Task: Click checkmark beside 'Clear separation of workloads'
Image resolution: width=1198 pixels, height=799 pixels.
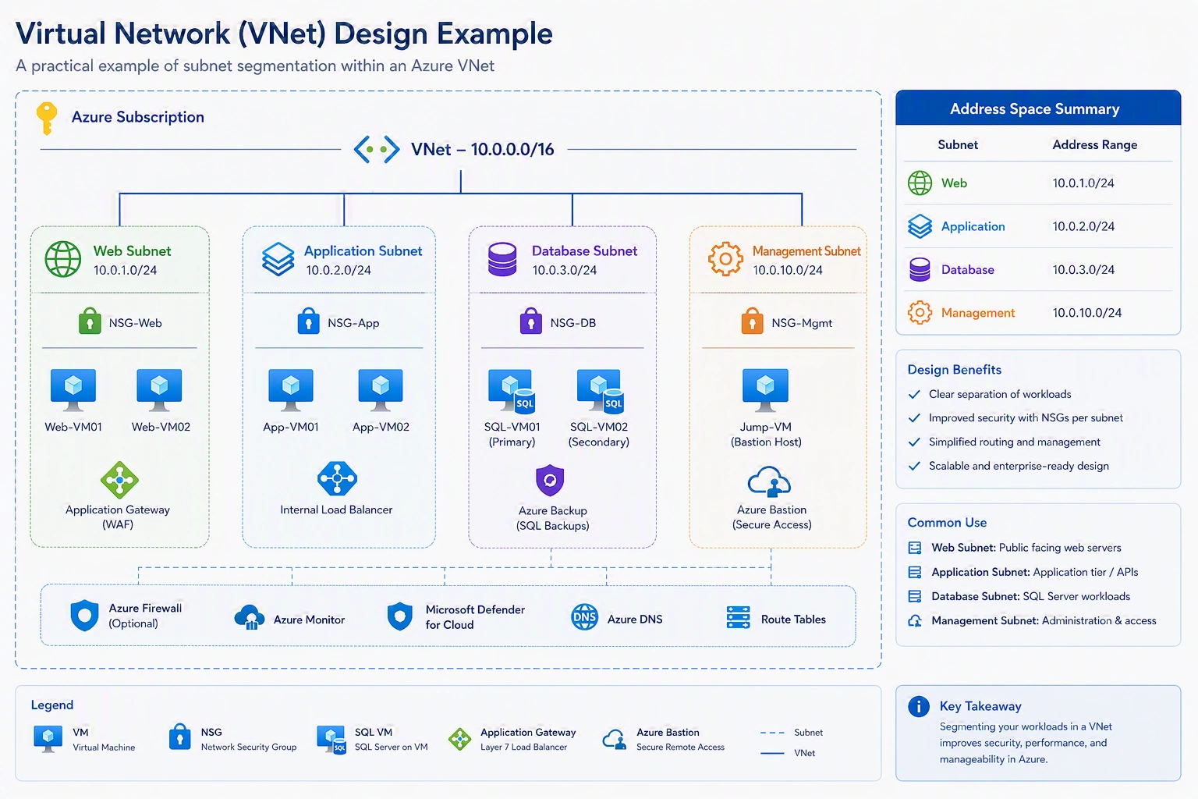Action: click(914, 395)
